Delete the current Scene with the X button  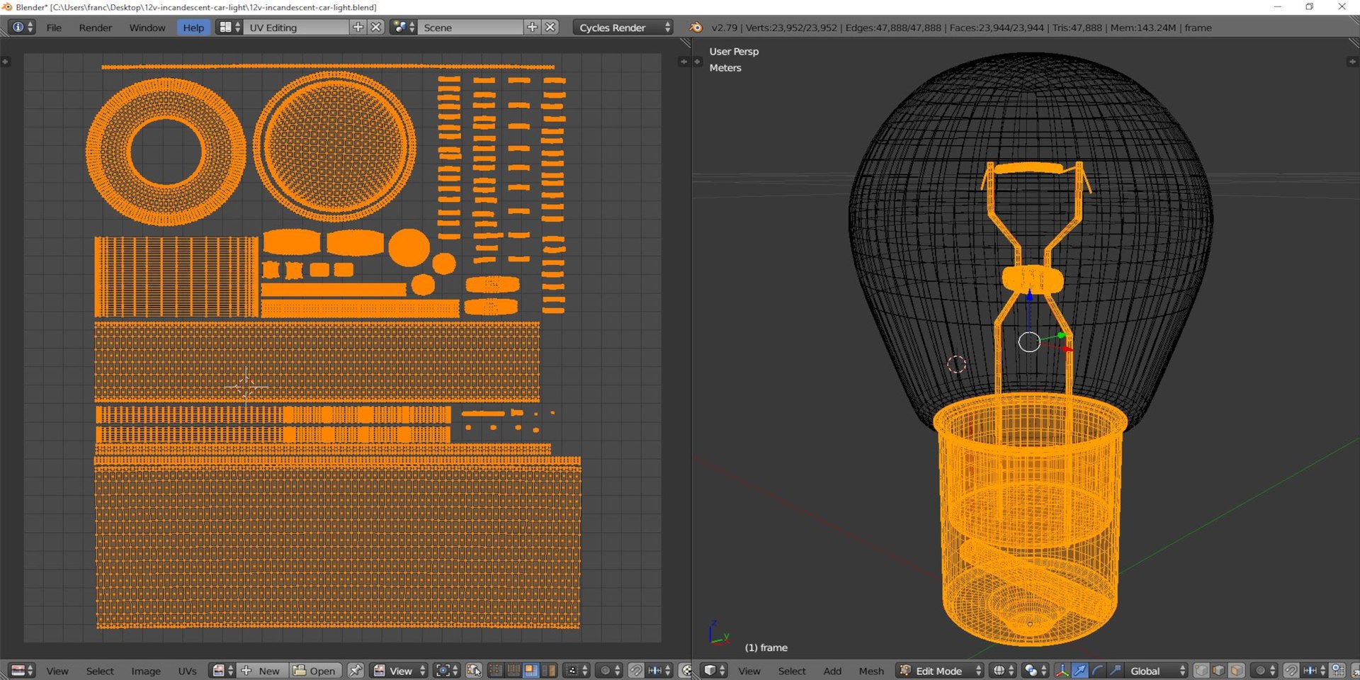click(550, 27)
